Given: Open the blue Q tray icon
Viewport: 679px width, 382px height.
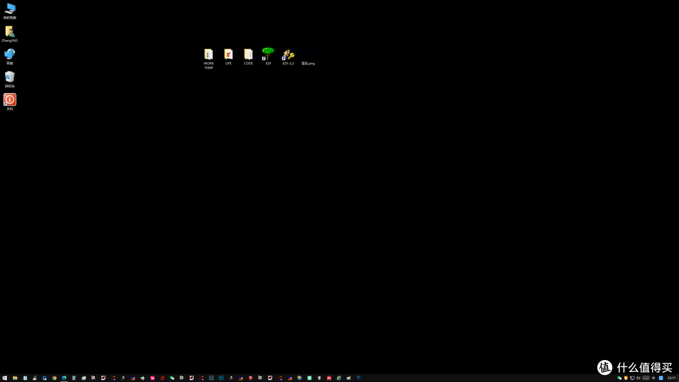Looking at the screenshot, I should (x=661, y=378).
